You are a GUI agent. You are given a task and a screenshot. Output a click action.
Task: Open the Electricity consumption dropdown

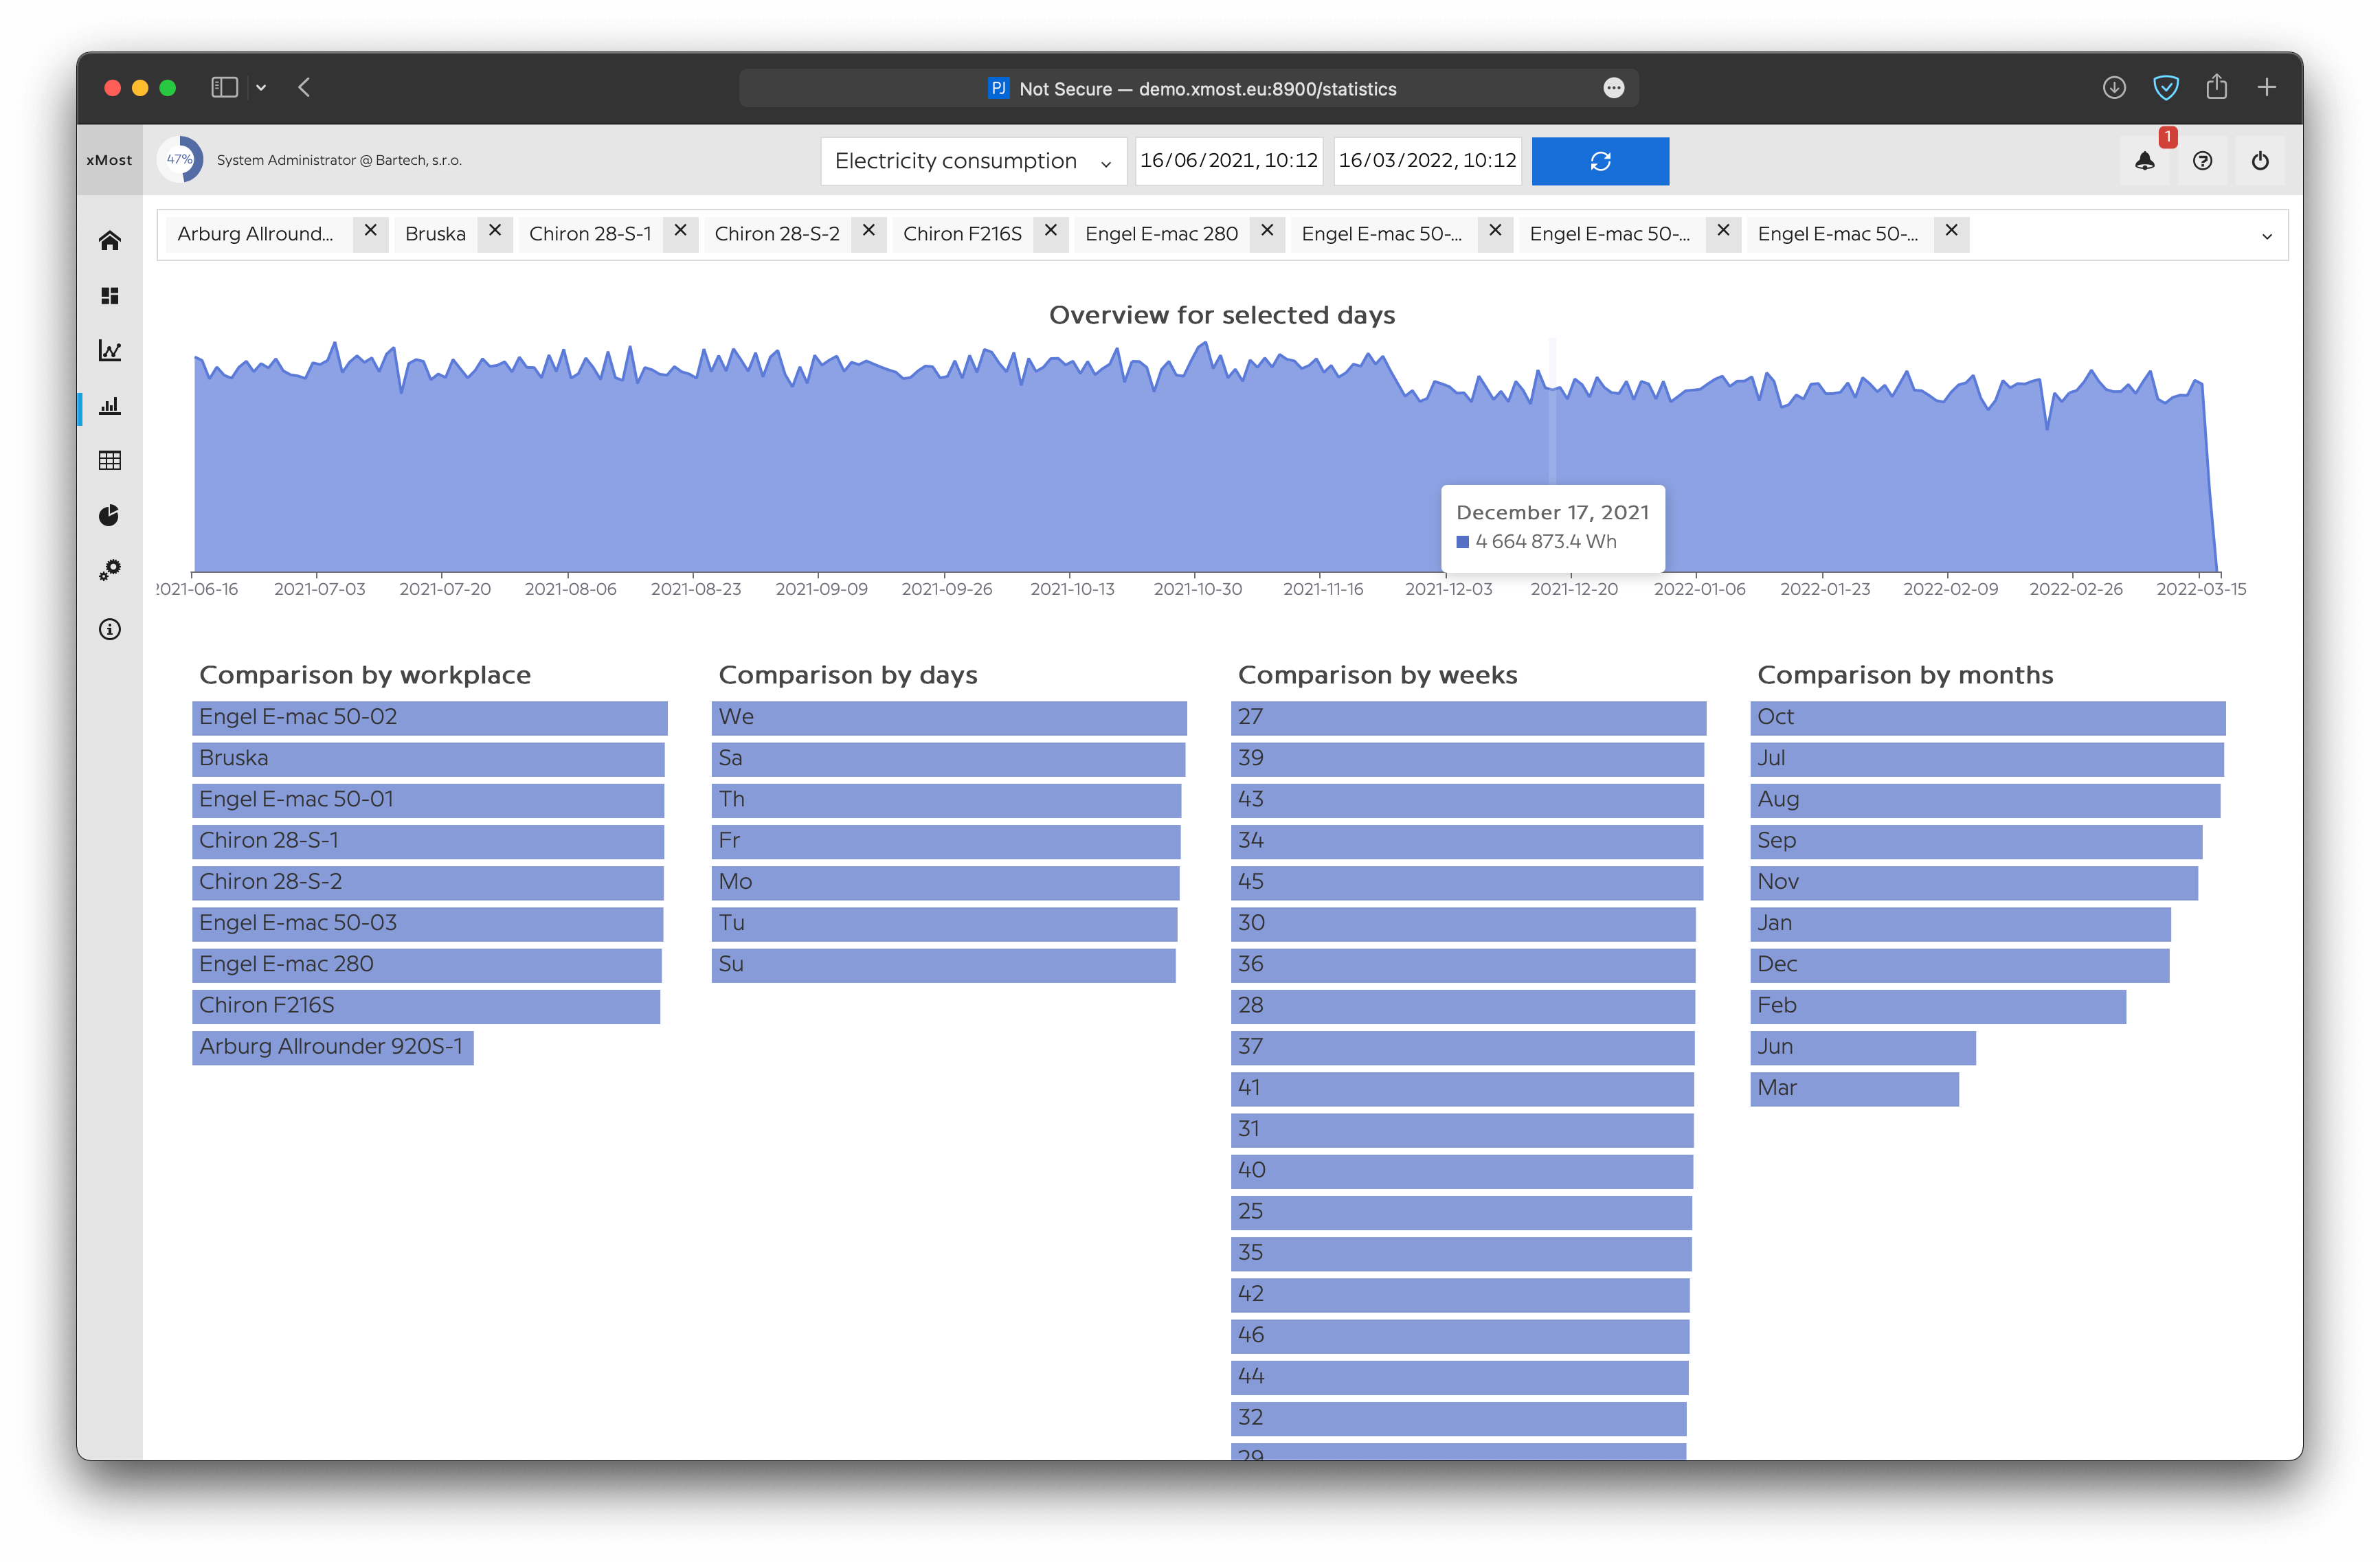click(973, 161)
